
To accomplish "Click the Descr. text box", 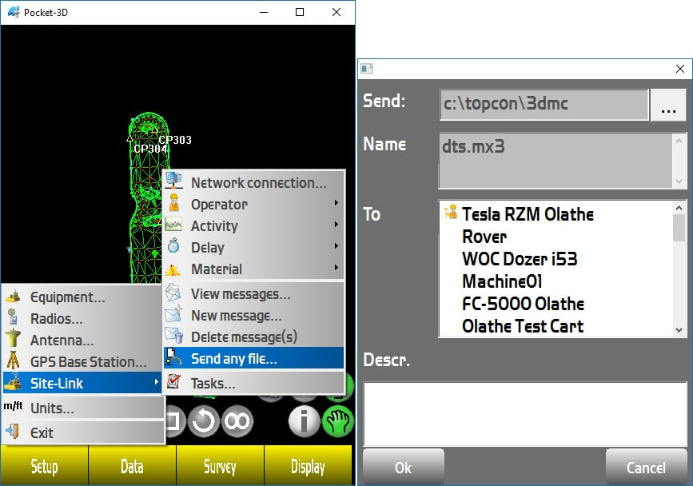I will point(524,413).
